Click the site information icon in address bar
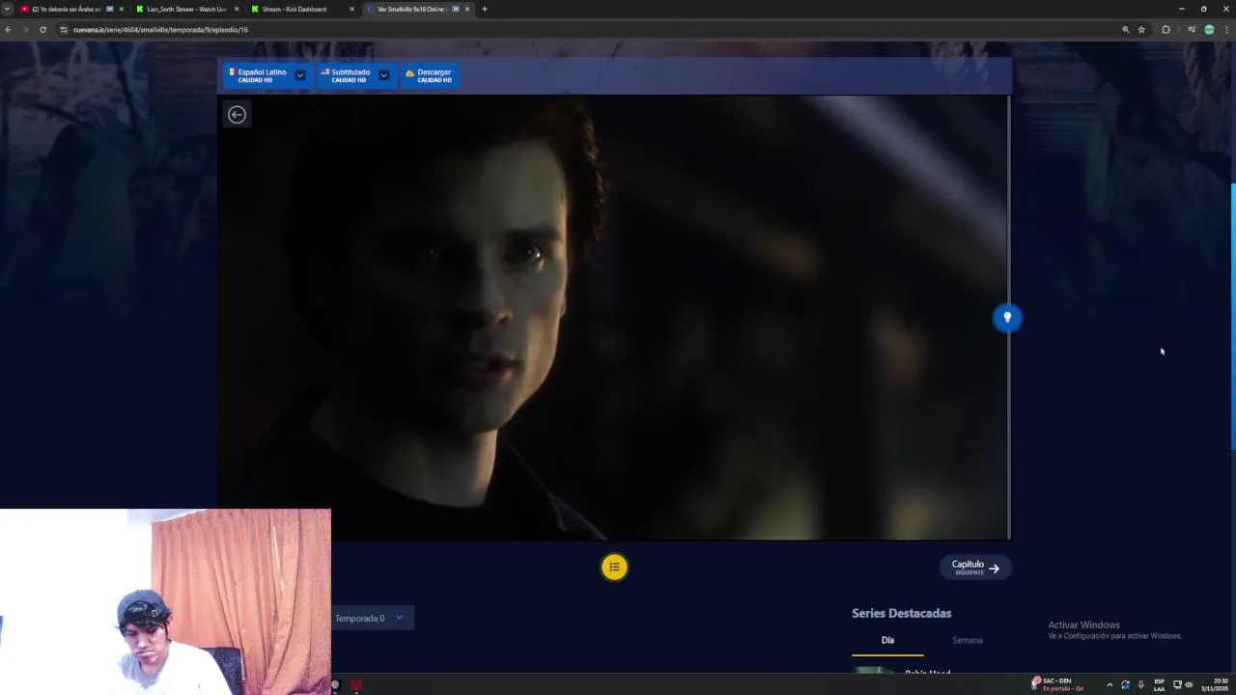 (x=64, y=30)
